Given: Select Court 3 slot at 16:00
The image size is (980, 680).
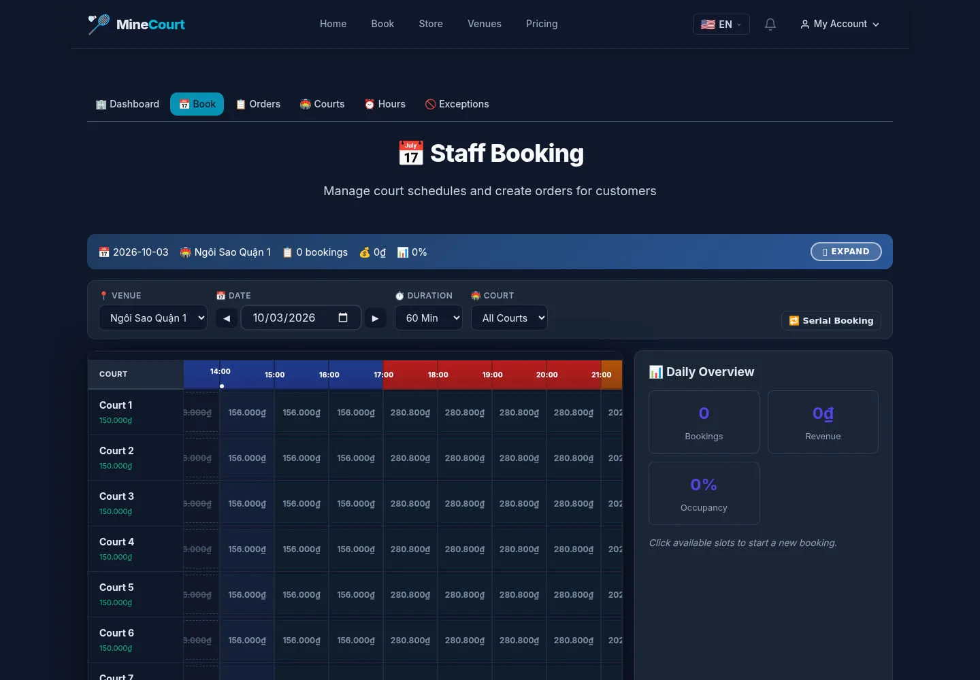Looking at the screenshot, I should [x=356, y=503].
